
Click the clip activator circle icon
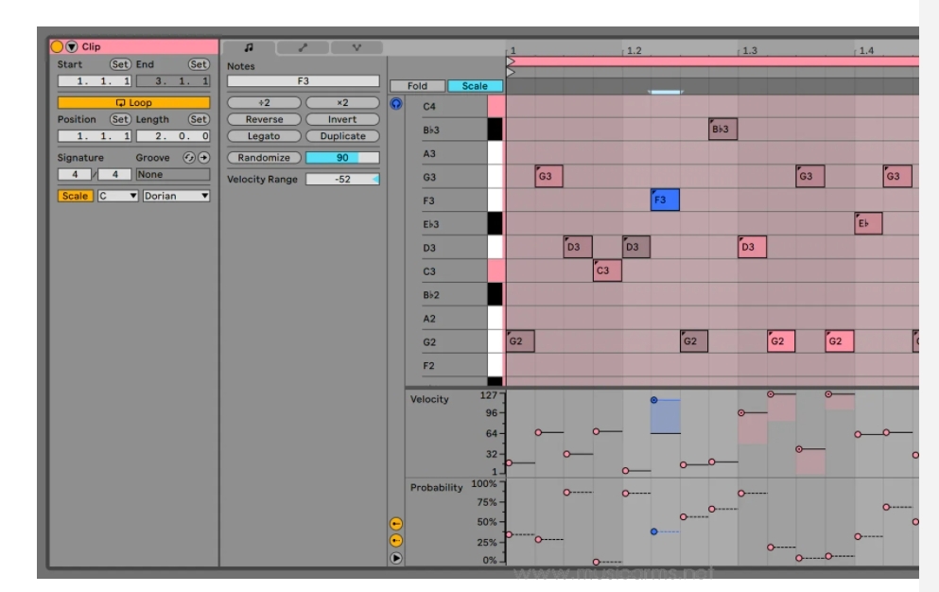pos(57,46)
